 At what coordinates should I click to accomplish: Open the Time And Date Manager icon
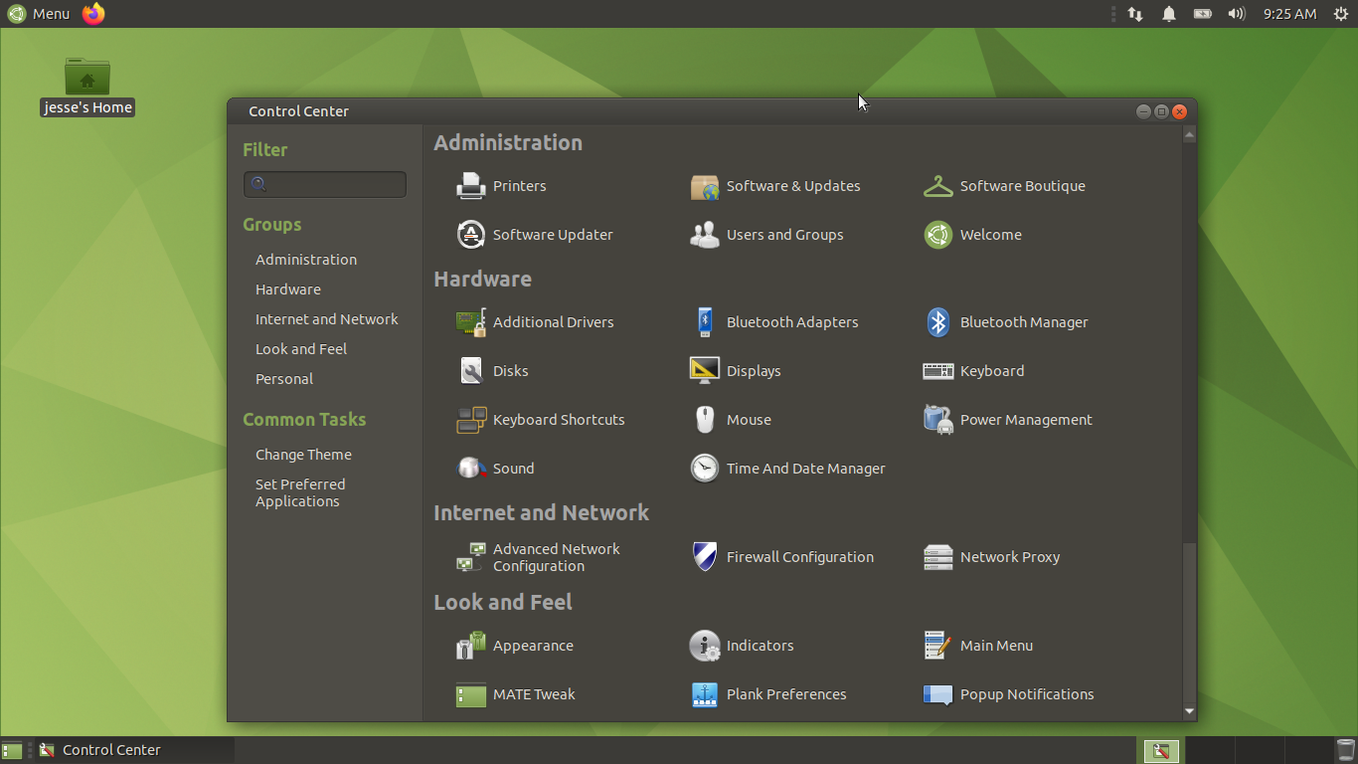click(x=705, y=469)
